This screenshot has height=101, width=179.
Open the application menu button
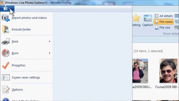tap(7, 8)
